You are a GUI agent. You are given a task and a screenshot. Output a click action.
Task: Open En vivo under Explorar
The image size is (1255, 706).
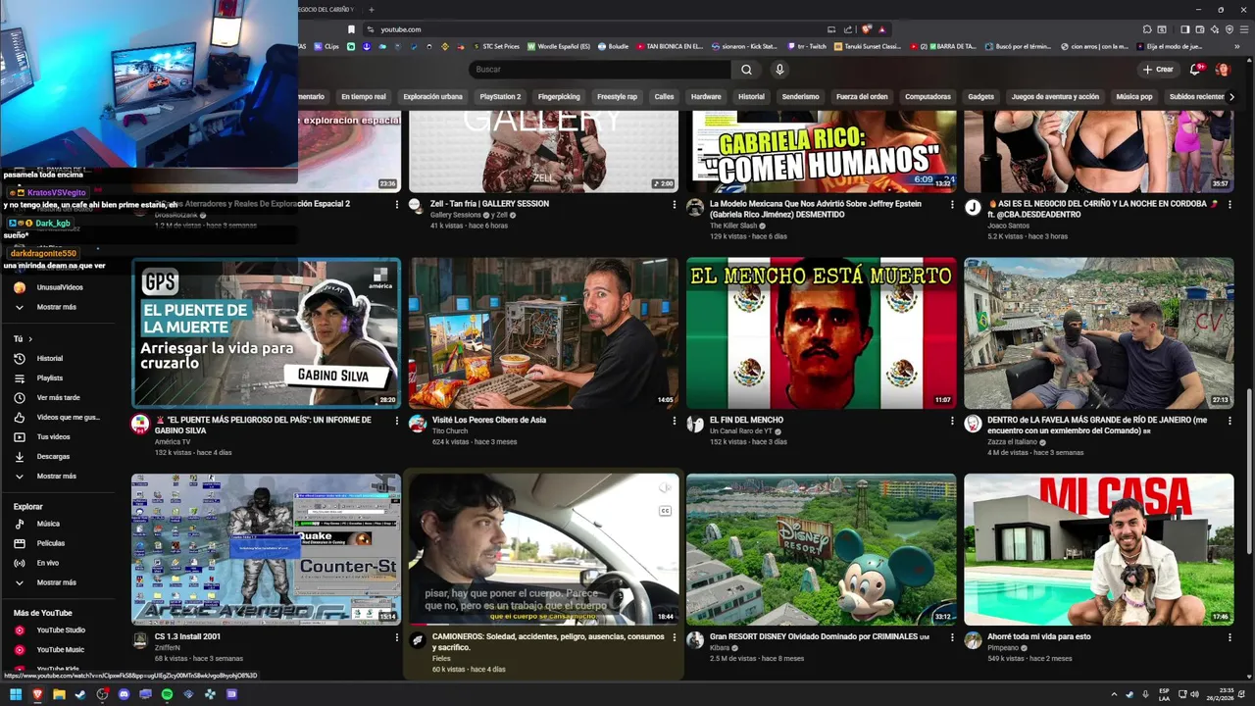tap(48, 563)
